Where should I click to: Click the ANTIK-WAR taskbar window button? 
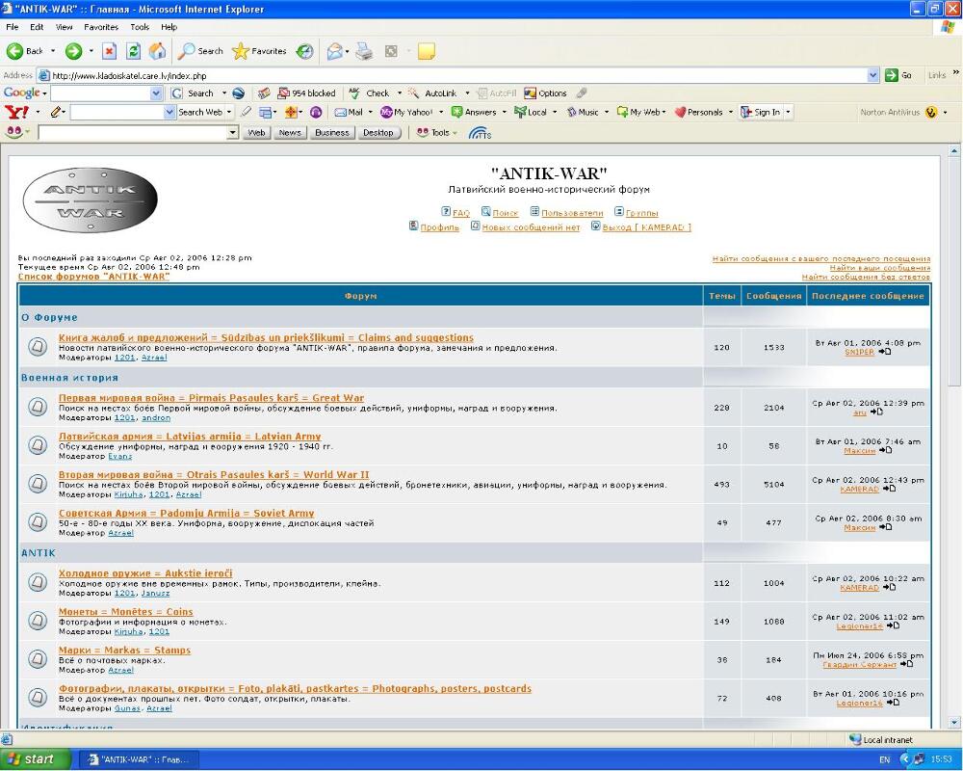(x=139, y=759)
